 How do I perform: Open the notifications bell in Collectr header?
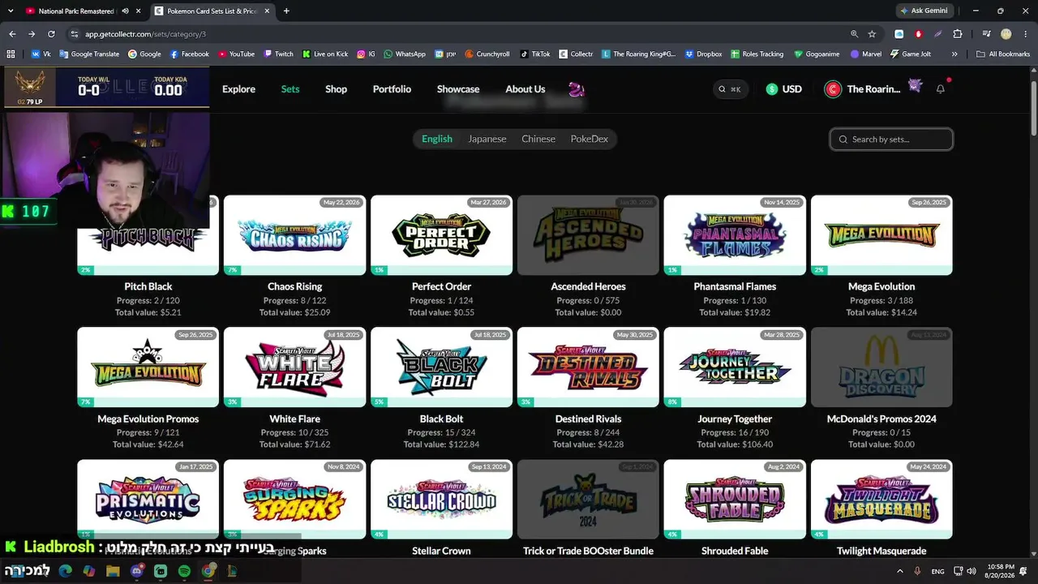tap(941, 89)
